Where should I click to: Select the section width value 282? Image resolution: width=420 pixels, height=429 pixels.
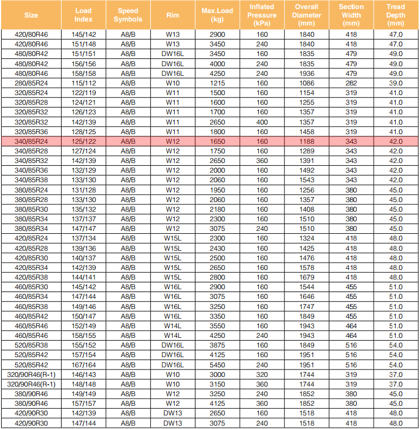(x=351, y=83)
